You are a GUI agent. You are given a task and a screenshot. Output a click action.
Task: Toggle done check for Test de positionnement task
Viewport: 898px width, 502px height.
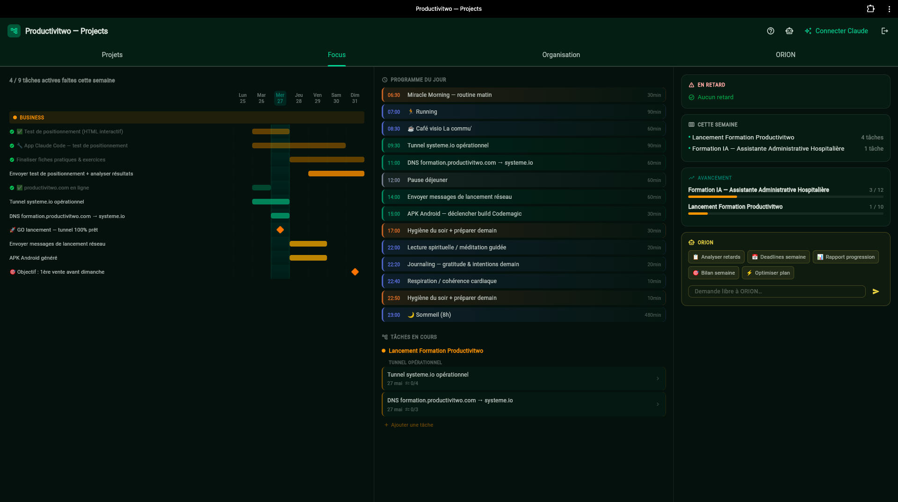(x=12, y=131)
